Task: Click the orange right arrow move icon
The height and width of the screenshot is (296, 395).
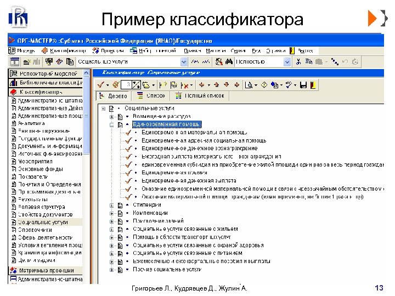Action: coord(236,85)
